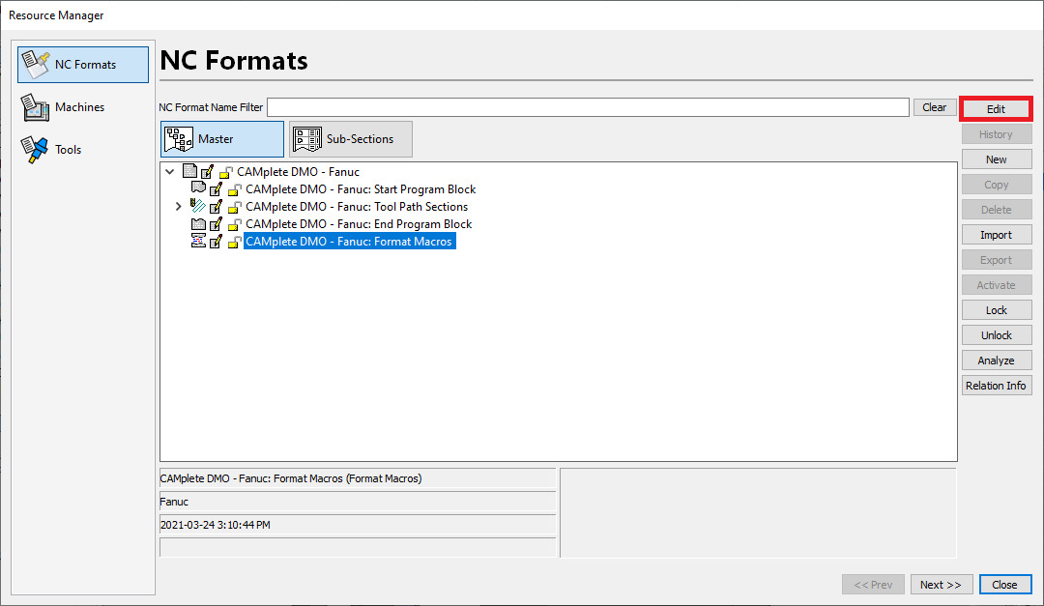The width and height of the screenshot is (1044, 606).
Task: Click the Start Program Block type icon
Action: (x=198, y=188)
